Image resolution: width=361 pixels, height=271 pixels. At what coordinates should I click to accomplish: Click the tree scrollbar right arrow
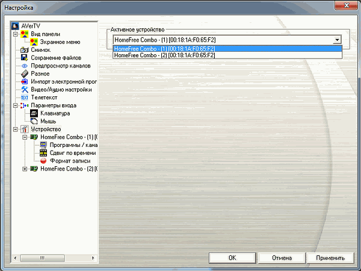click(93, 258)
